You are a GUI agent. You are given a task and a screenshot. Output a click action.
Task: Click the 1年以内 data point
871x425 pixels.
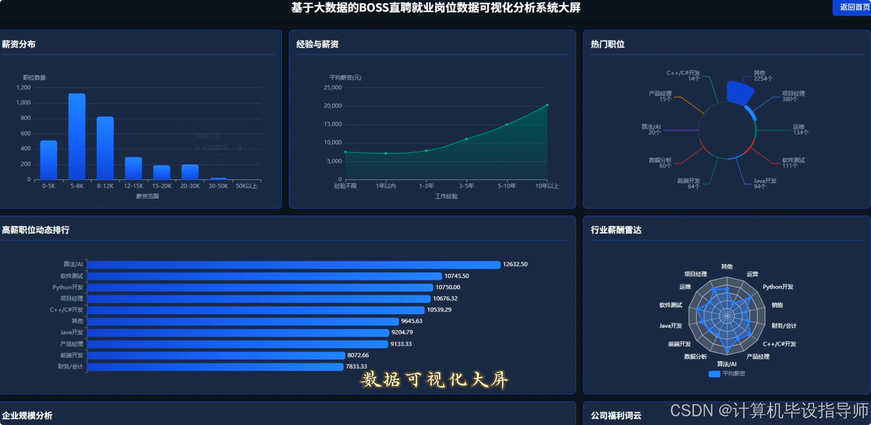click(386, 153)
